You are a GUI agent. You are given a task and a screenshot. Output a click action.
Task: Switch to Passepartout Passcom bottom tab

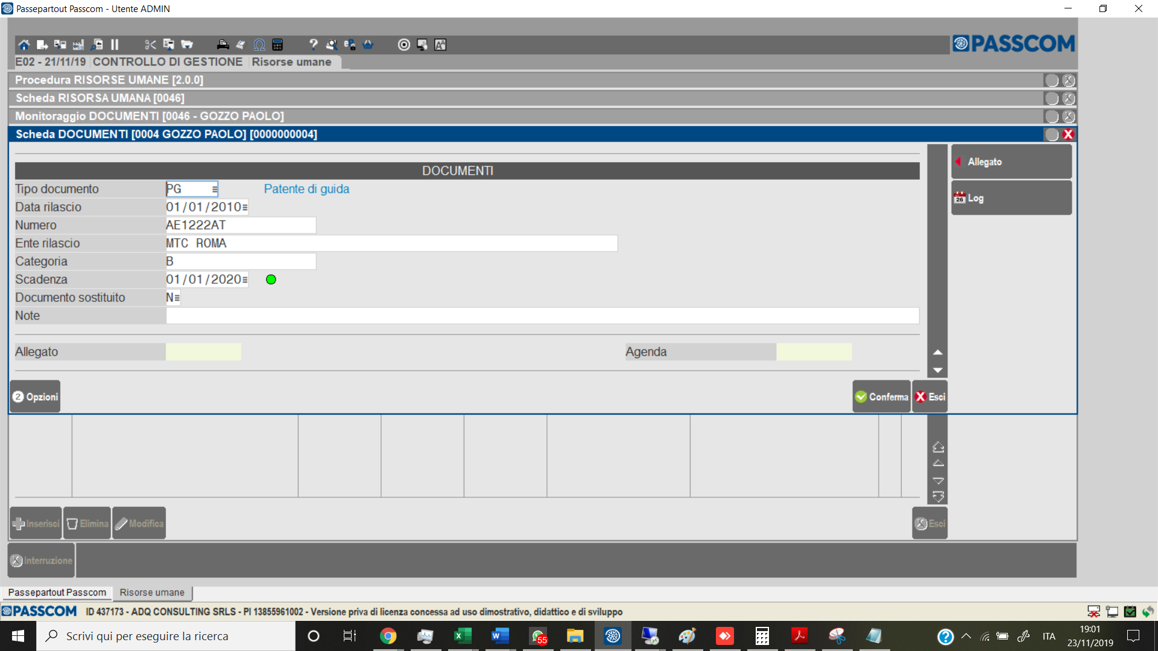point(57,593)
